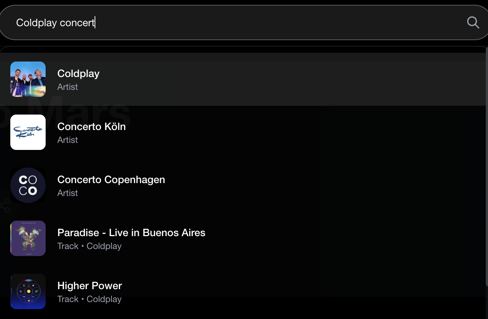
Task: Click the Artist label under Concerto Köln
Action: (67, 140)
